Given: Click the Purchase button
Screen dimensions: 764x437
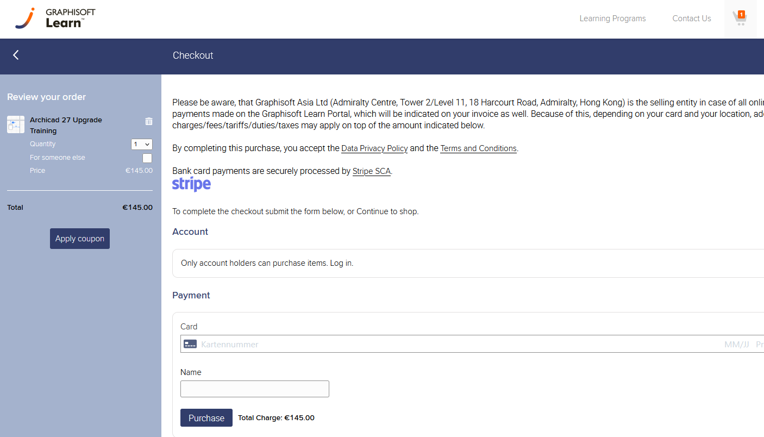Looking at the screenshot, I should click(x=206, y=418).
